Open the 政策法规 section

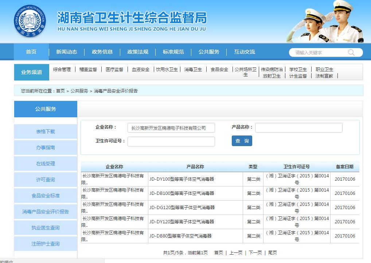138,52
